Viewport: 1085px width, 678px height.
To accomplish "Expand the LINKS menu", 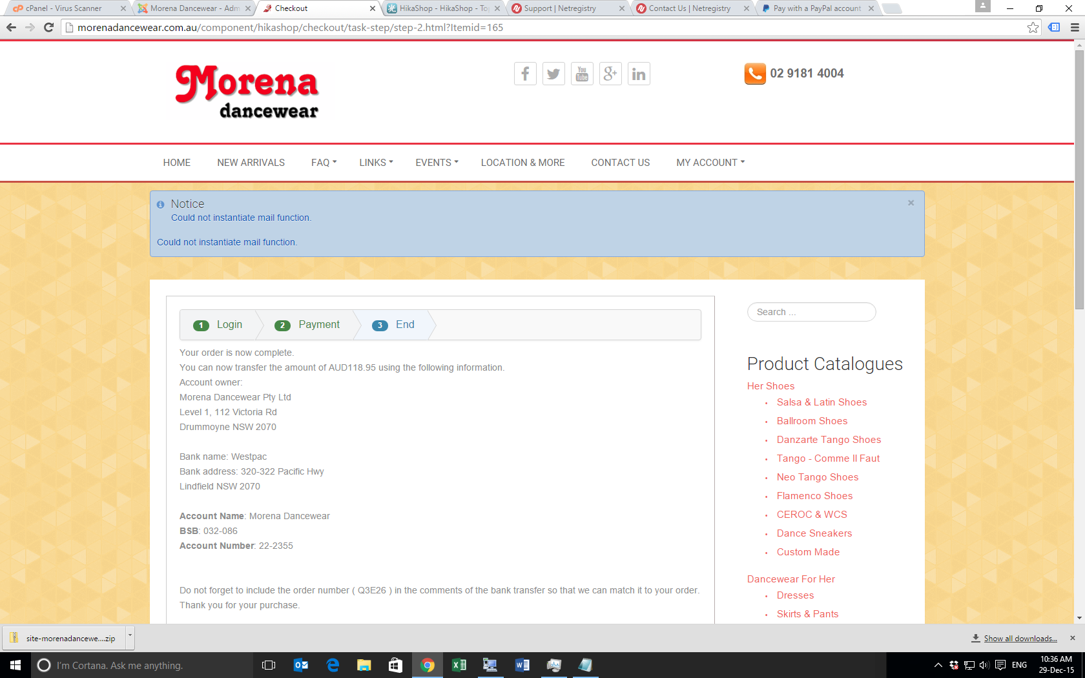I will (377, 163).
